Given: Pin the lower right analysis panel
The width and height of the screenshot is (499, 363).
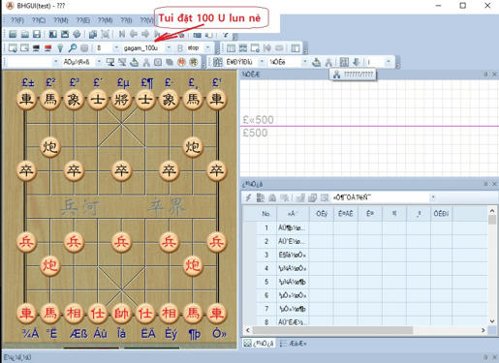Looking at the screenshot, I should pyautogui.click(x=485, y=184).
